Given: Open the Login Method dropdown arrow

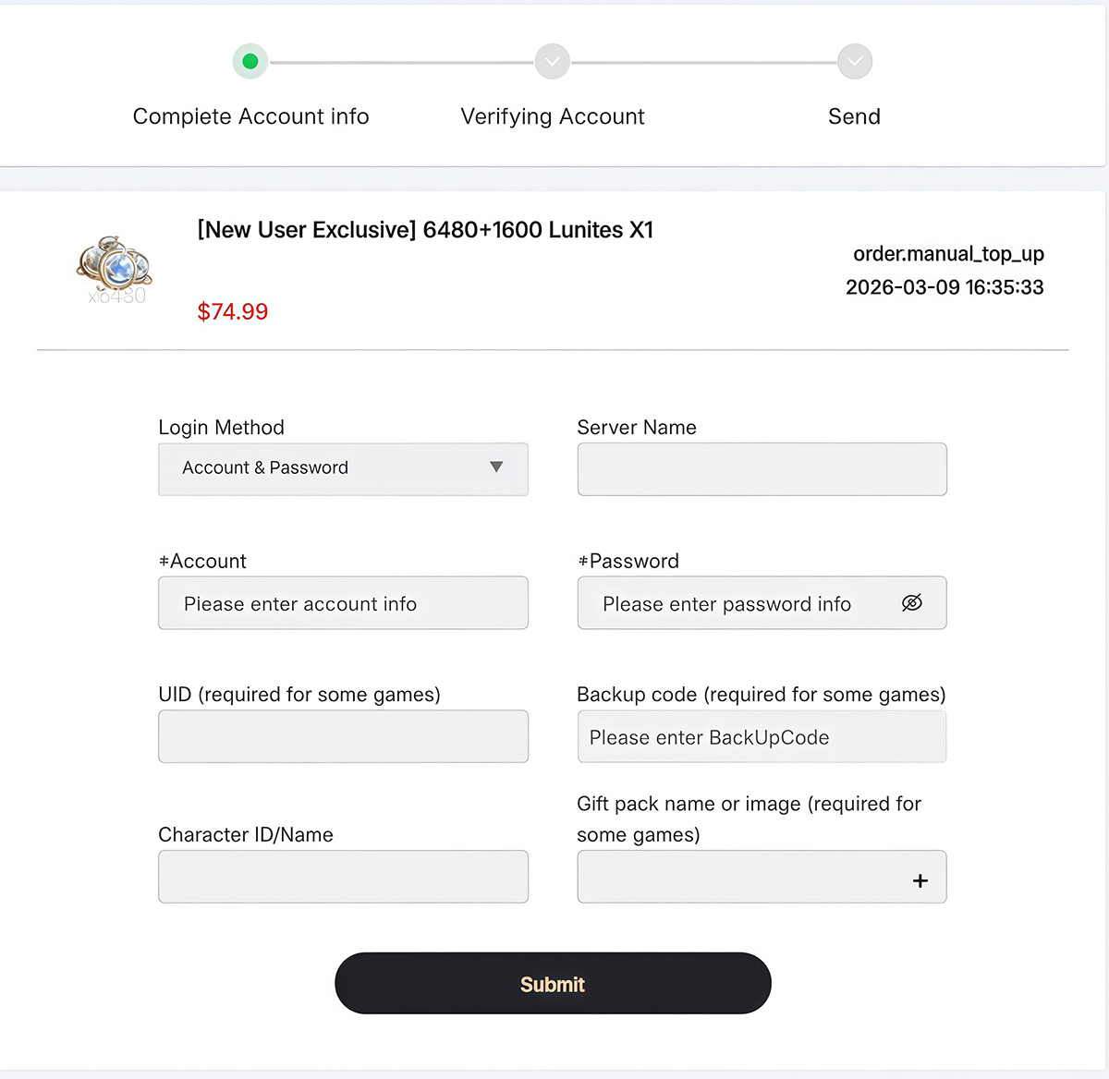Looking at the screenshot, I should pos(496,467).
